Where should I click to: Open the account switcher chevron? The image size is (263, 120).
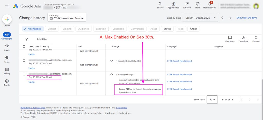[73, 5]
